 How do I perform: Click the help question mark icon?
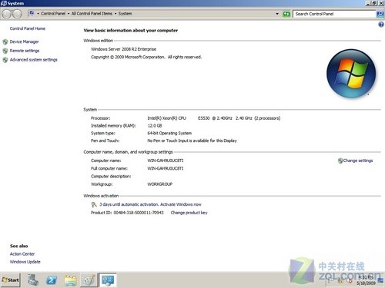coord(381,25)
